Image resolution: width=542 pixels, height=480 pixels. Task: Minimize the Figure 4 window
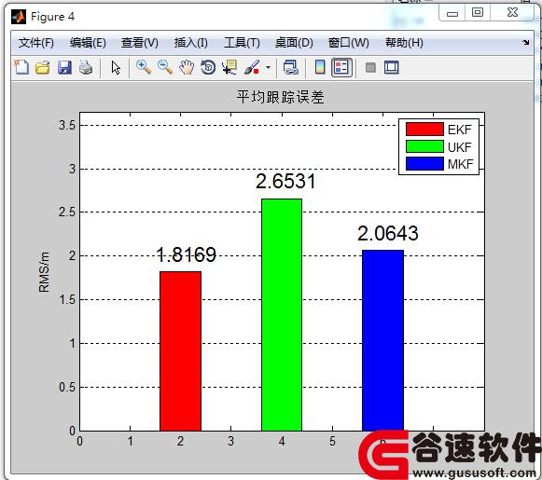452,13
